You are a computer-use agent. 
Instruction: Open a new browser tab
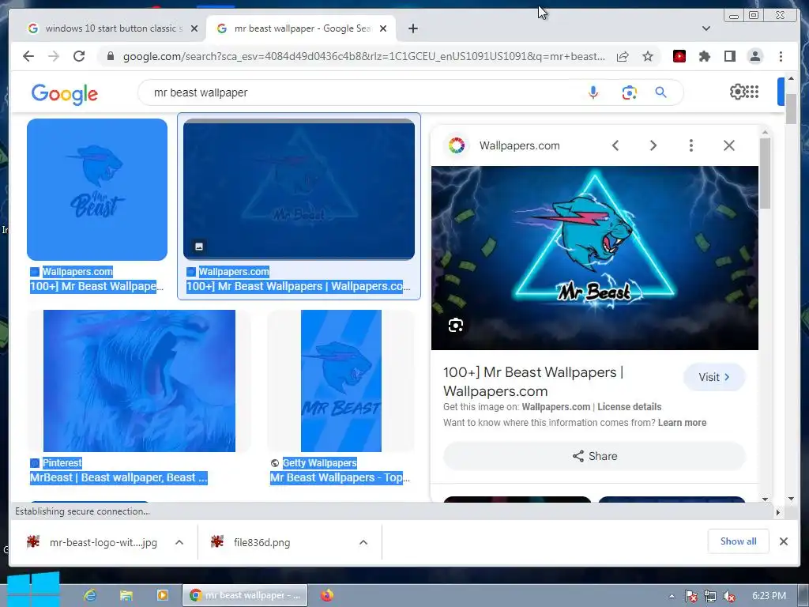point(412,28)
